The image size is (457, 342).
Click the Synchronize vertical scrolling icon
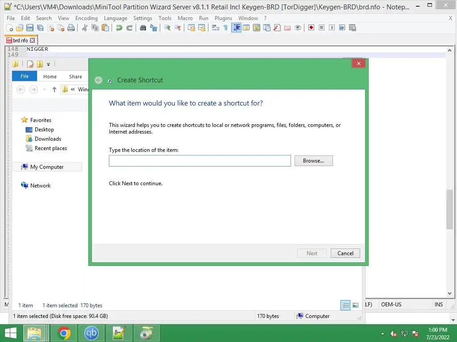click(x=191, y=28)
